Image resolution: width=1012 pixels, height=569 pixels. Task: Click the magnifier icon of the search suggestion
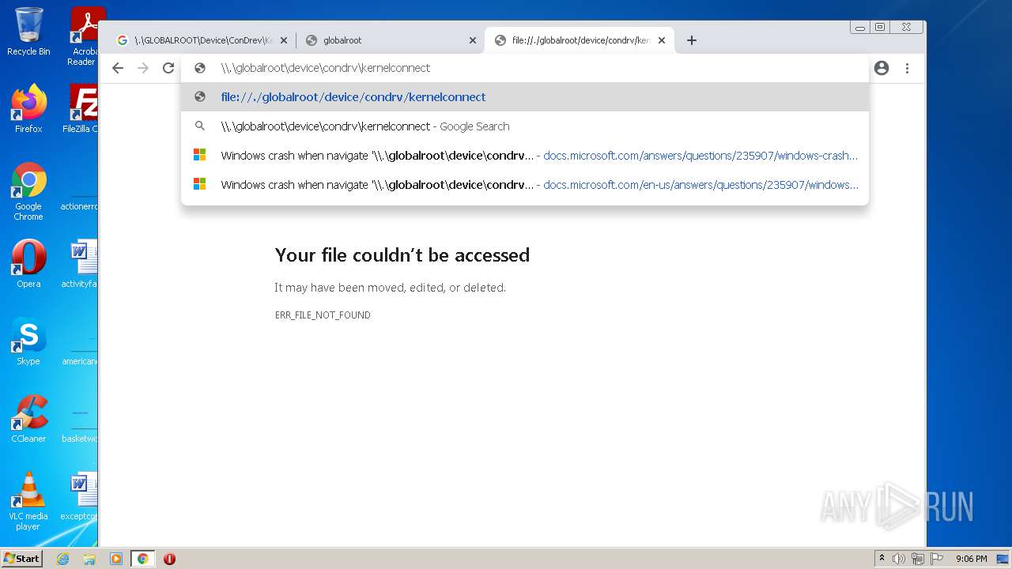[x=200, y=126]
